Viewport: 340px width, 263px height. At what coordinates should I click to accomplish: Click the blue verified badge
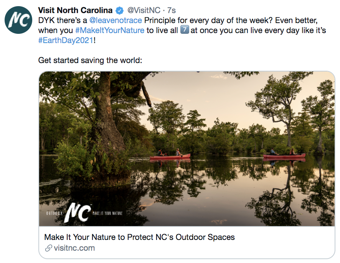[x=119, y=10]
